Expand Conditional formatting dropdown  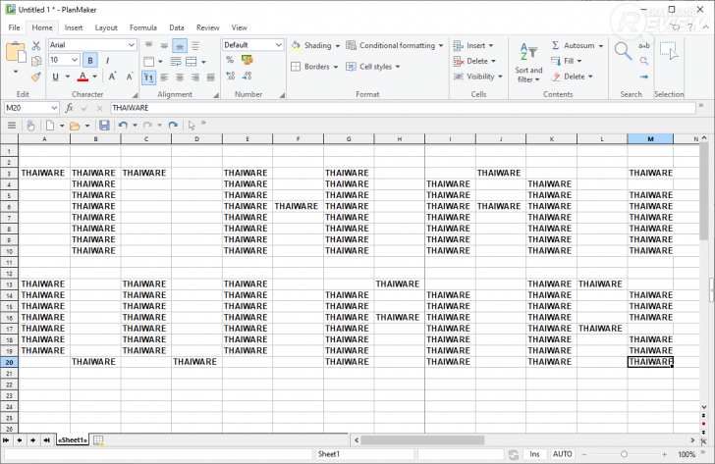[x=440, y=45]
